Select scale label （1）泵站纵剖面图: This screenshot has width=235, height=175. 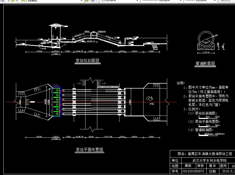[202, 113]
